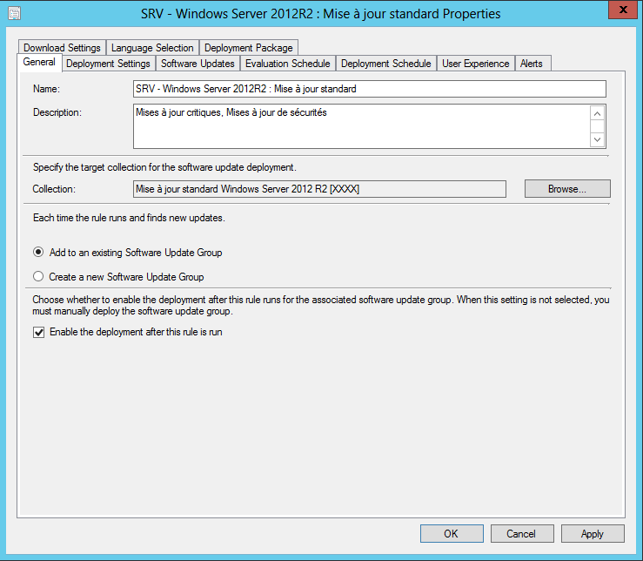Click inside the Name text field
643x561 pixels.
pyautogui.click(x=370, y=89)
